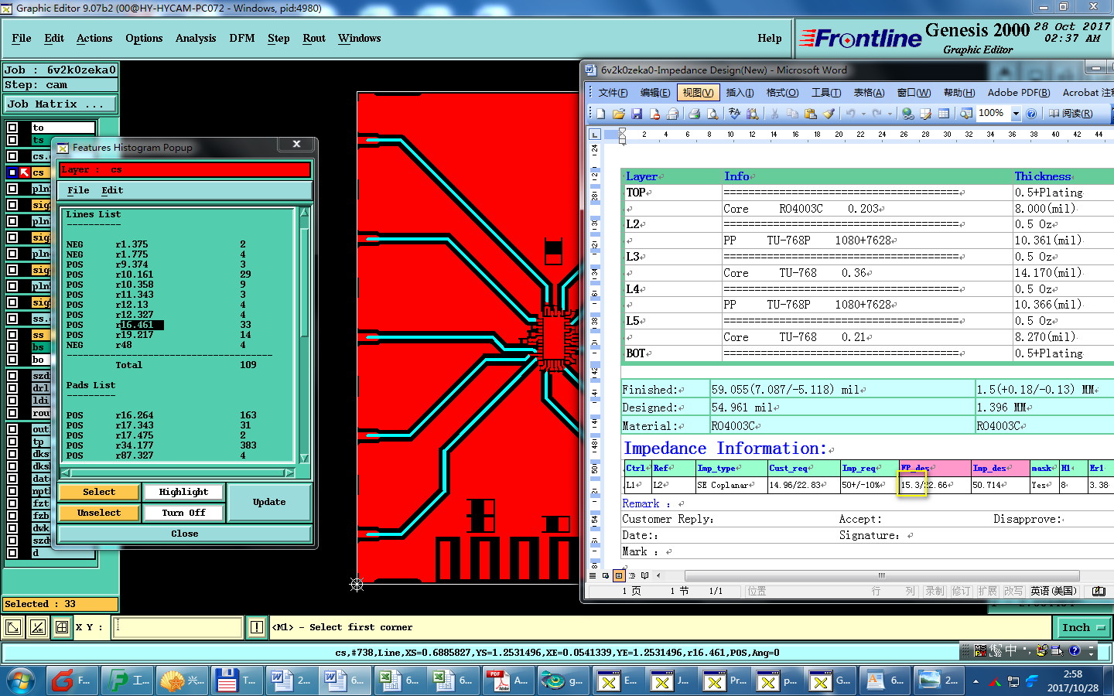
Task: Click the X Y coordinate input field
Action: [179, 627]
